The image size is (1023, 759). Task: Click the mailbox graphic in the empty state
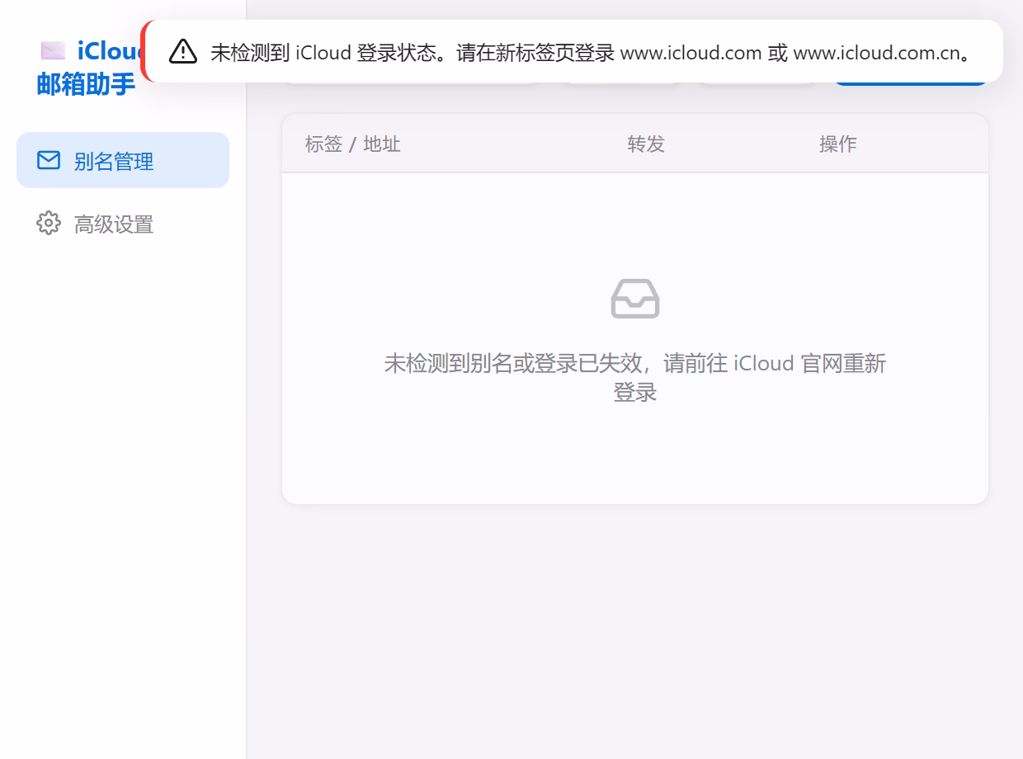[634, 299]
